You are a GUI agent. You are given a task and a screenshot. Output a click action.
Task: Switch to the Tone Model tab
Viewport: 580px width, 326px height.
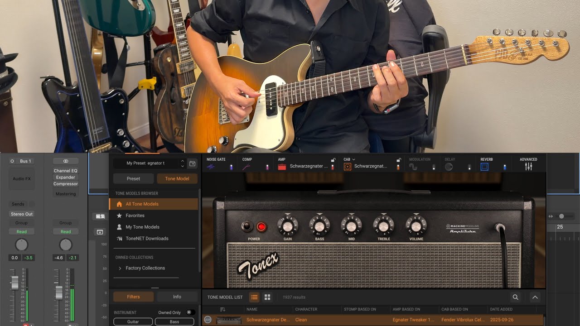pos(177,178)
